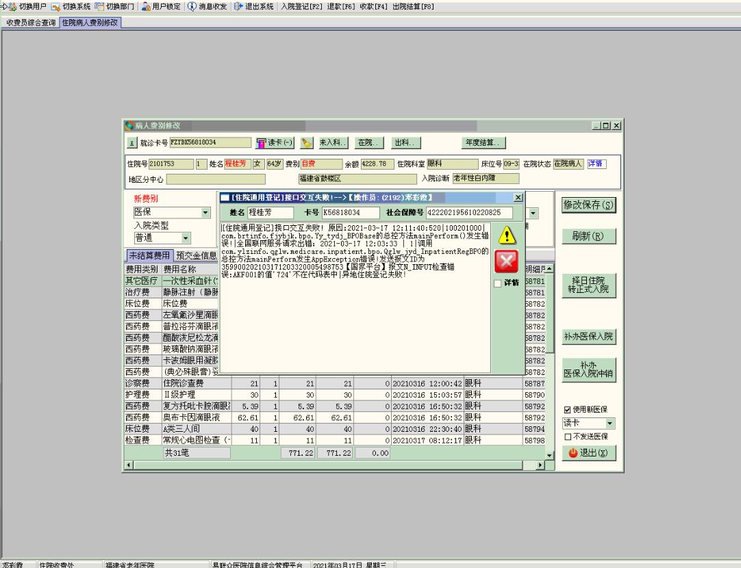This screenshot has height=568, width=741.
Task: Click the yellow warning triangle icon in error dialog
Action: coord(507,235)
